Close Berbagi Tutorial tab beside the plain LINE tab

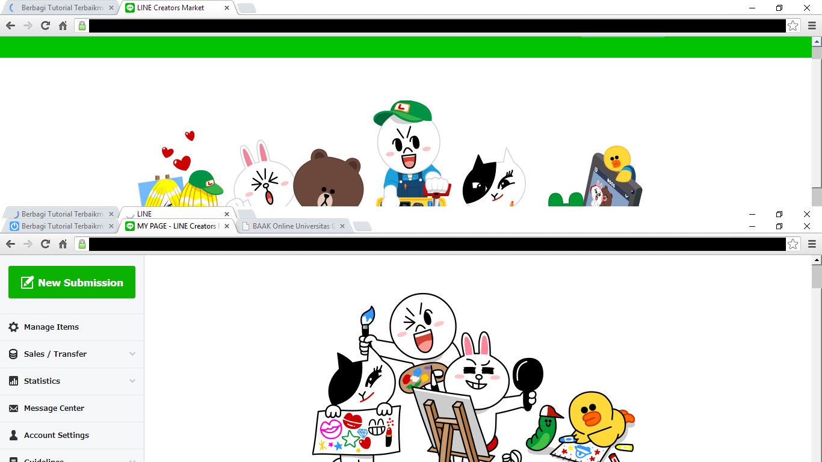(x=111, y=214)
